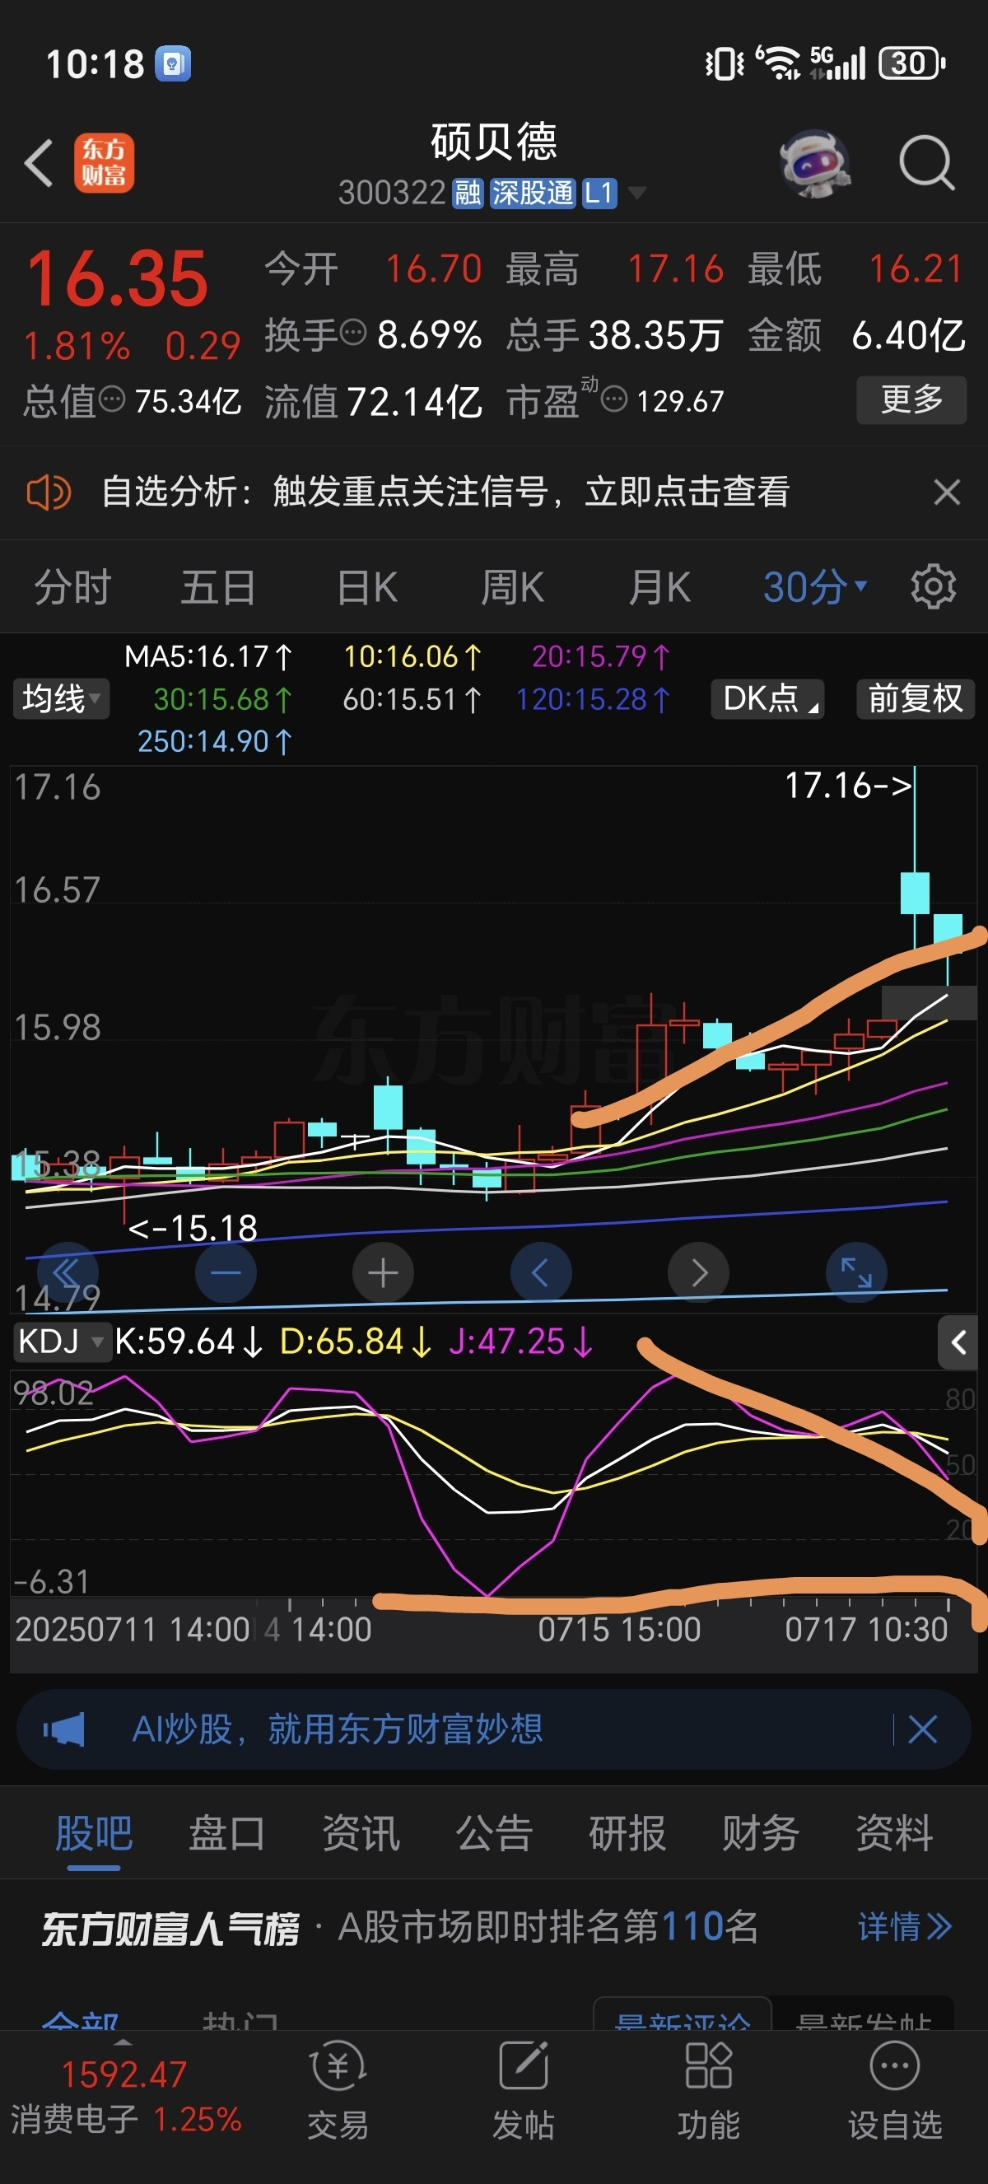988x2184 pixels.
Task: Tap the current price 16.35
Action: [x=118, y=278]
